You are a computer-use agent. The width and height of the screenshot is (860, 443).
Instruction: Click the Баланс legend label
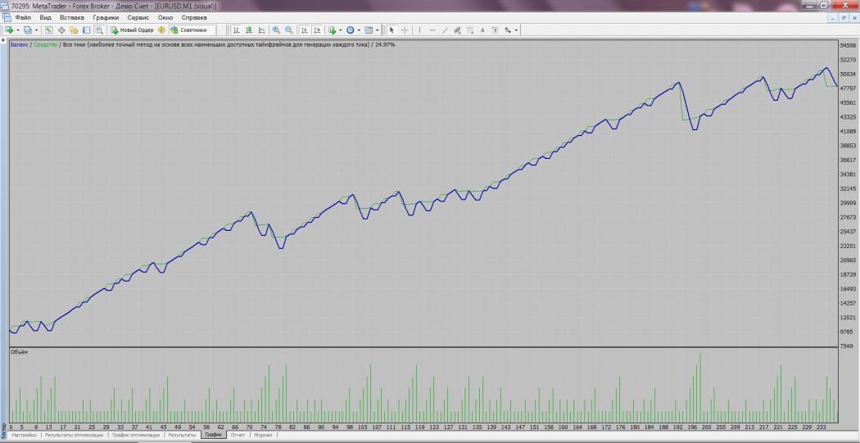19,44
